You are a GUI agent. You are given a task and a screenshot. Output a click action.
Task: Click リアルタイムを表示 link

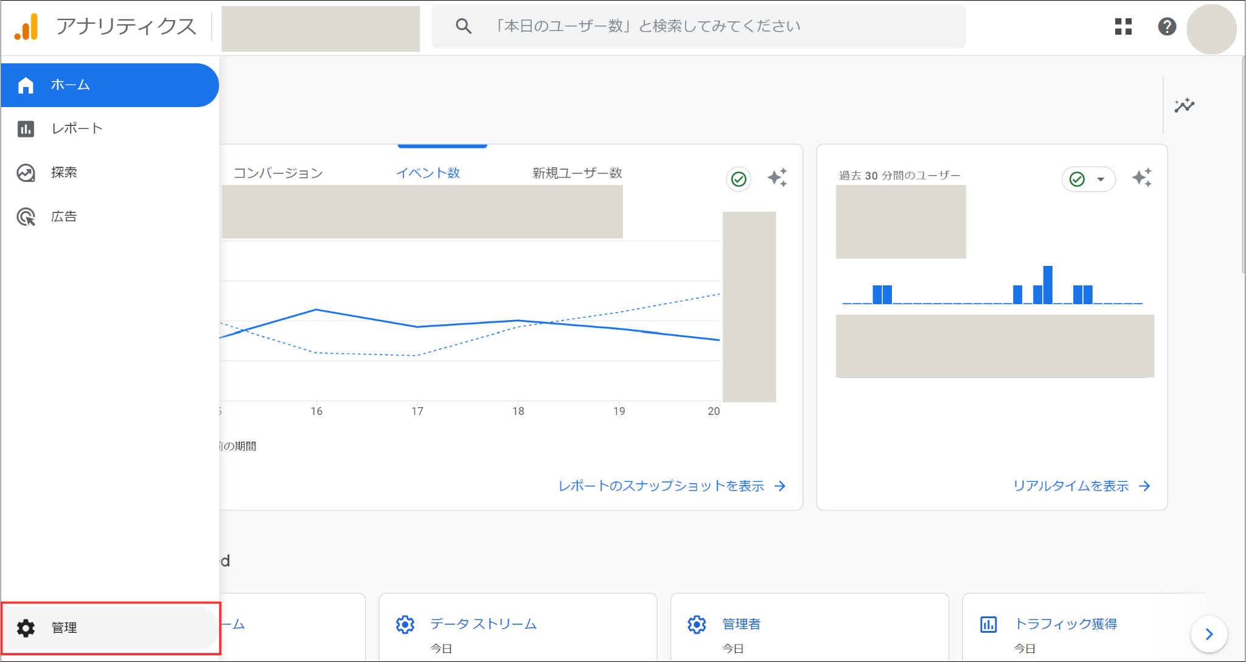(x=1082, y=486)
